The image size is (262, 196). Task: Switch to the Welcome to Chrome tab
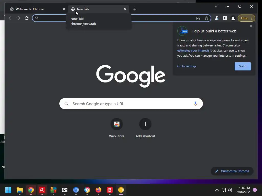(37, 9)
